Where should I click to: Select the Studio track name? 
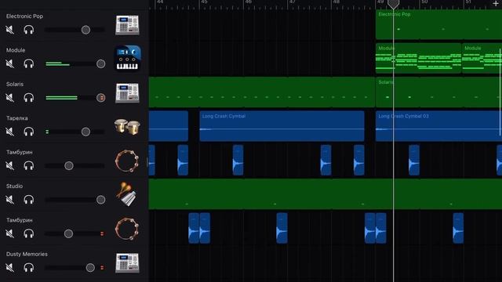14,186
